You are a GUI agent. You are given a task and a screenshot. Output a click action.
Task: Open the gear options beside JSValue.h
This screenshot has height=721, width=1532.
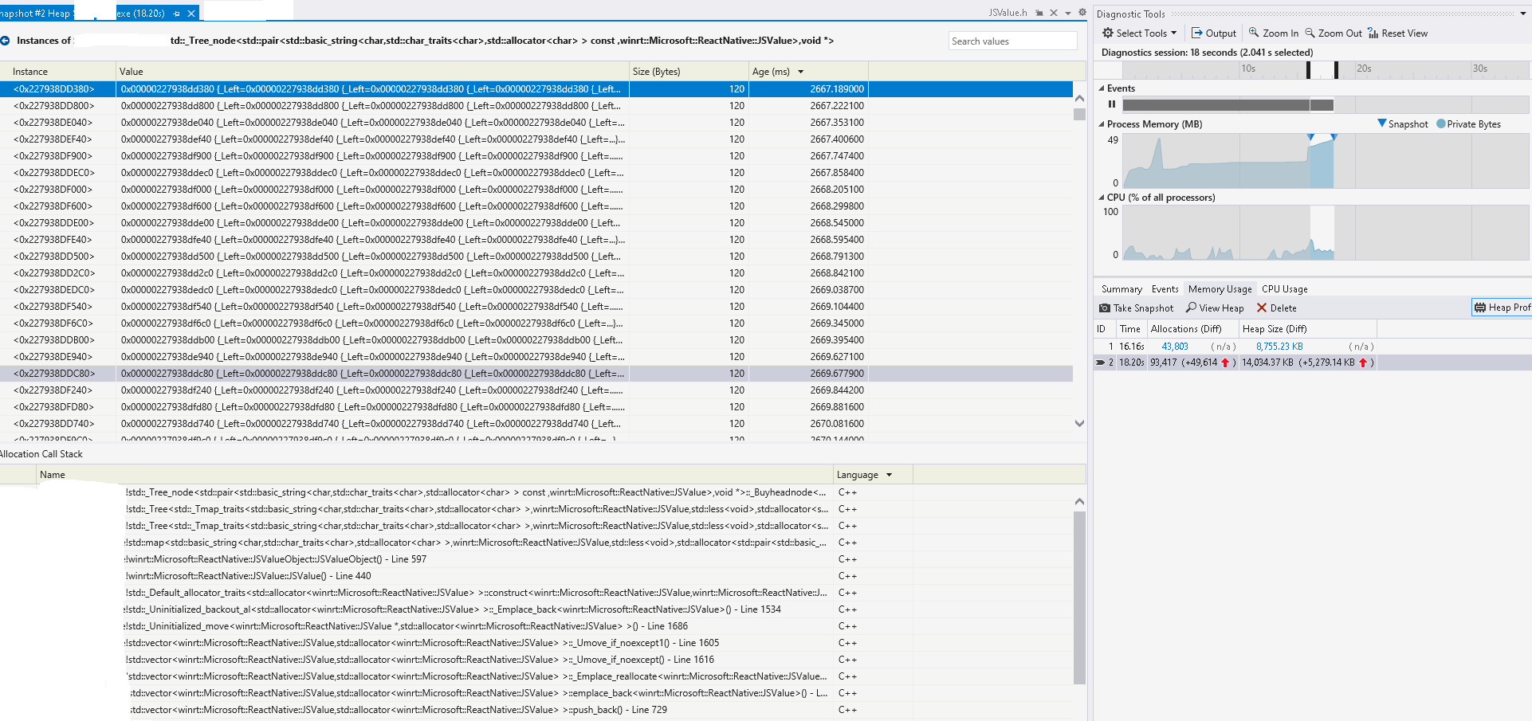(1082, 13)
